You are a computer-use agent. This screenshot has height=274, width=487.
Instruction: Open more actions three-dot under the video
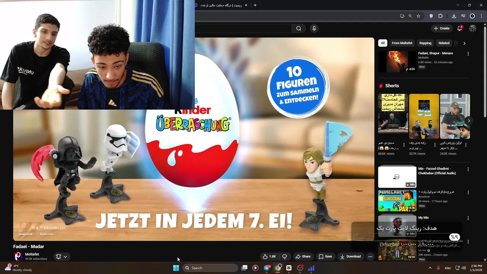pos(370,256)
